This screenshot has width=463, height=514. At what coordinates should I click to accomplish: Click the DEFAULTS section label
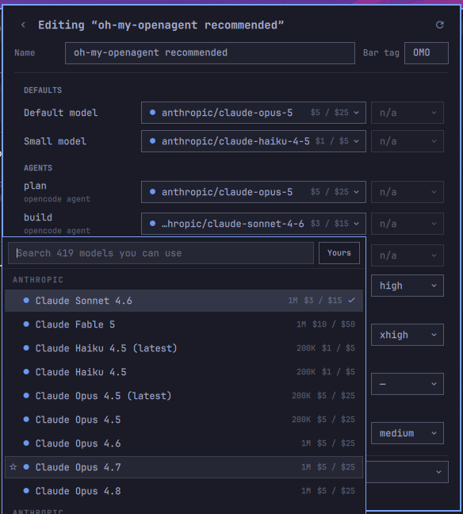coord(43,90)
